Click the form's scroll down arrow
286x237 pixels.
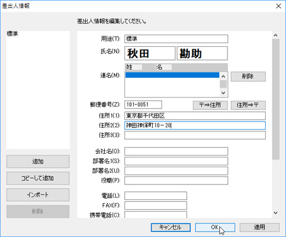point(276,213)
